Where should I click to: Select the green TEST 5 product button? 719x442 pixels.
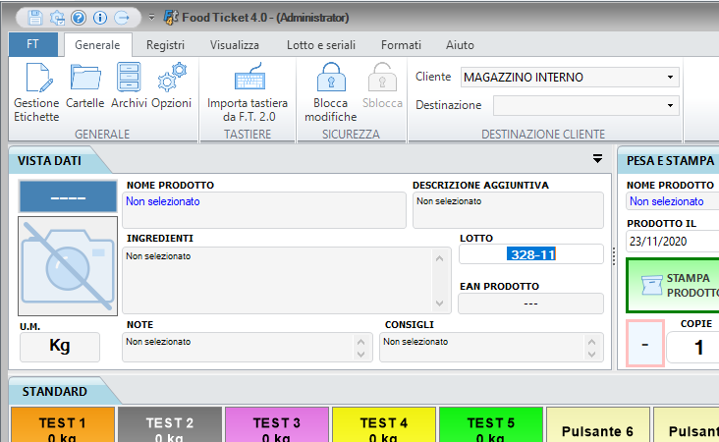(x=491, y=425)
